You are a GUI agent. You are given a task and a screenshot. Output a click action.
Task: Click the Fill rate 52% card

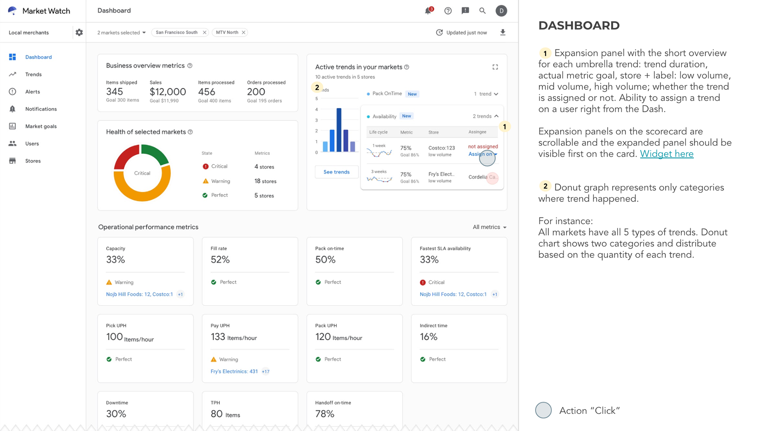pyautogui.click(x=250, y=271)
